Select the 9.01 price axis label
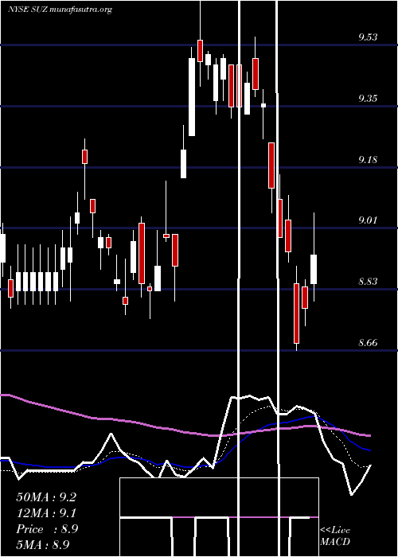 pos(368,220)
